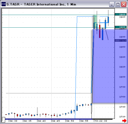Click the 04:35 time axis label
This screenshot has height=124, width=128.
tap(28, 121)
